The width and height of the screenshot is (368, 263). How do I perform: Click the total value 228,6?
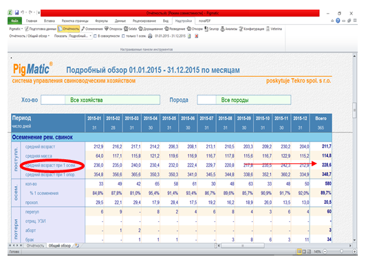[x=327, y=165]
